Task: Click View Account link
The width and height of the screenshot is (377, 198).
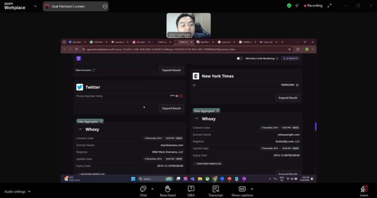Action: [x=83, y=70]
